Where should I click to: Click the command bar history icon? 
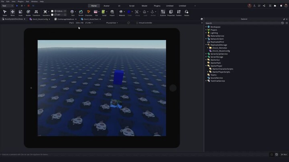277,155
